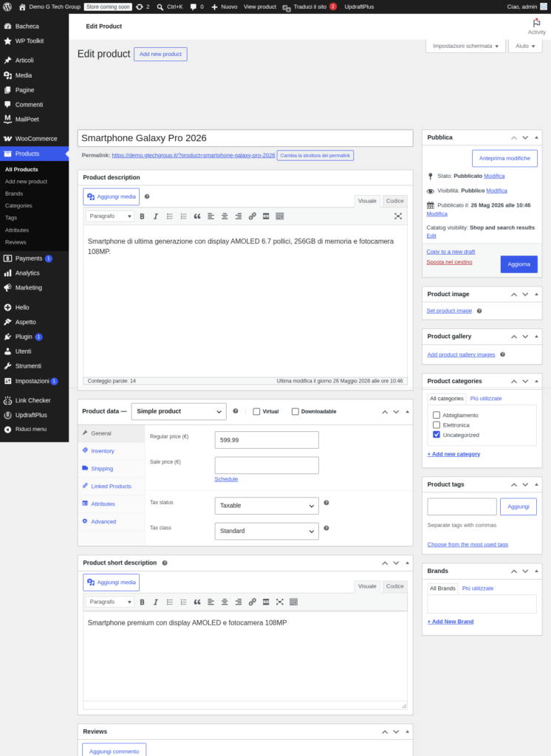Toggle toolbar in product description editor
This screenshot has height=756, width=551.
coord(279,216)
